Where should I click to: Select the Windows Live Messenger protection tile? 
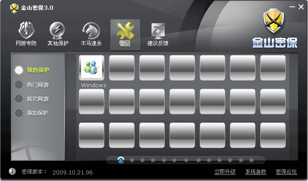tap(92, 67)
